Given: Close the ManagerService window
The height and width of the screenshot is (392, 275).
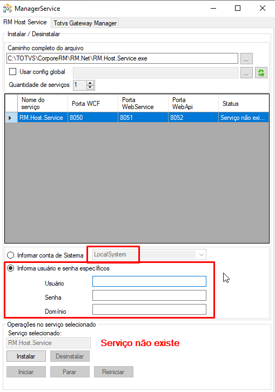Looking at the screenshot, I should (262, 8).
